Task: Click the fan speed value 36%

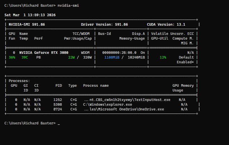Action: click(x=12, y=57)
